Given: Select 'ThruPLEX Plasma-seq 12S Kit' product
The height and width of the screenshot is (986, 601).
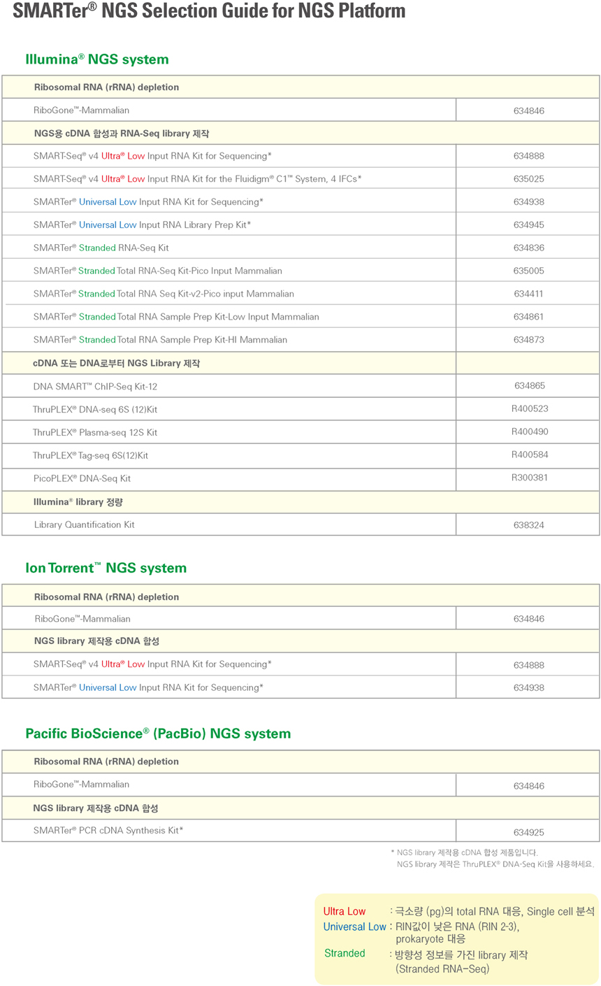Looking at the screenshot, I should point(95,433).
